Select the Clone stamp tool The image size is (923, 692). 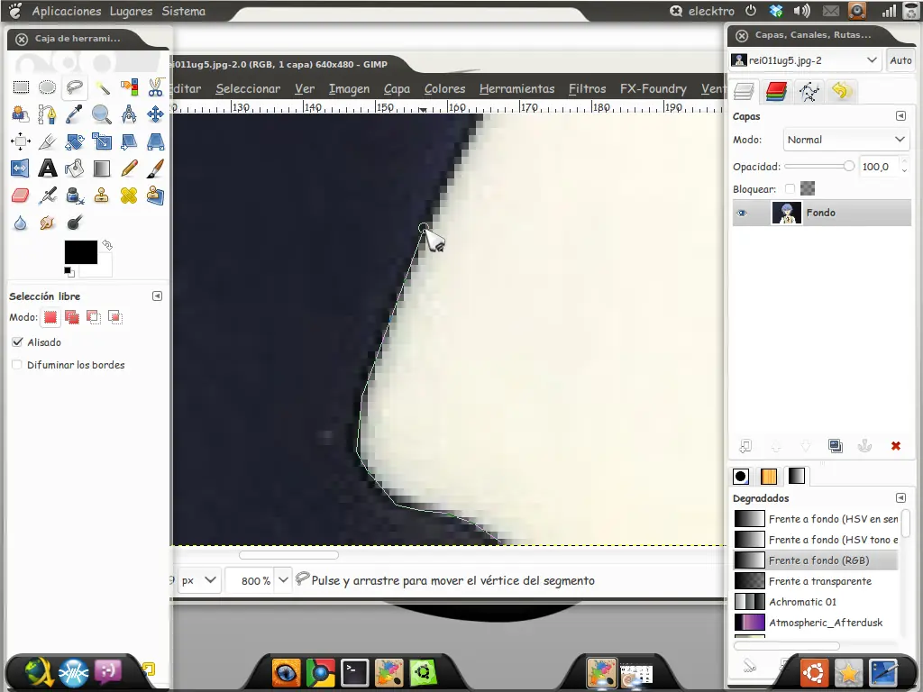click(x=102, y=196)
